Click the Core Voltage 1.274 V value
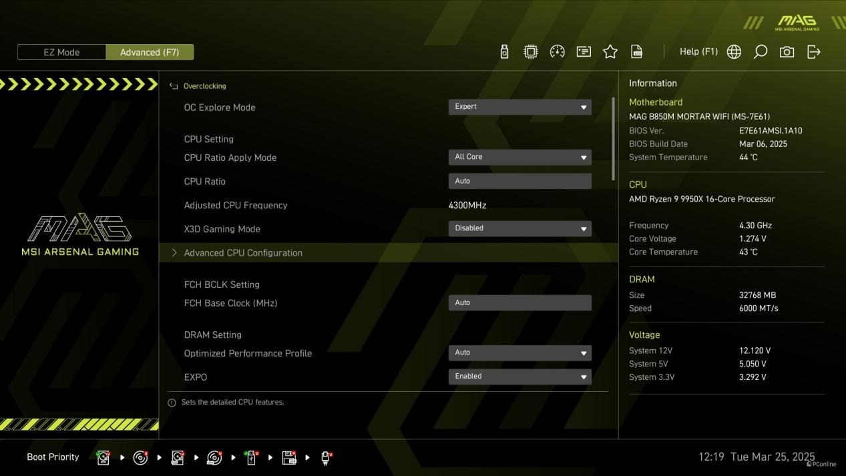 click(753, 239)
